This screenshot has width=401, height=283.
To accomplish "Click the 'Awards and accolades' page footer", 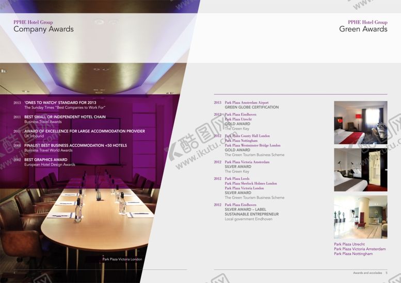I will (x=367, y=273).
